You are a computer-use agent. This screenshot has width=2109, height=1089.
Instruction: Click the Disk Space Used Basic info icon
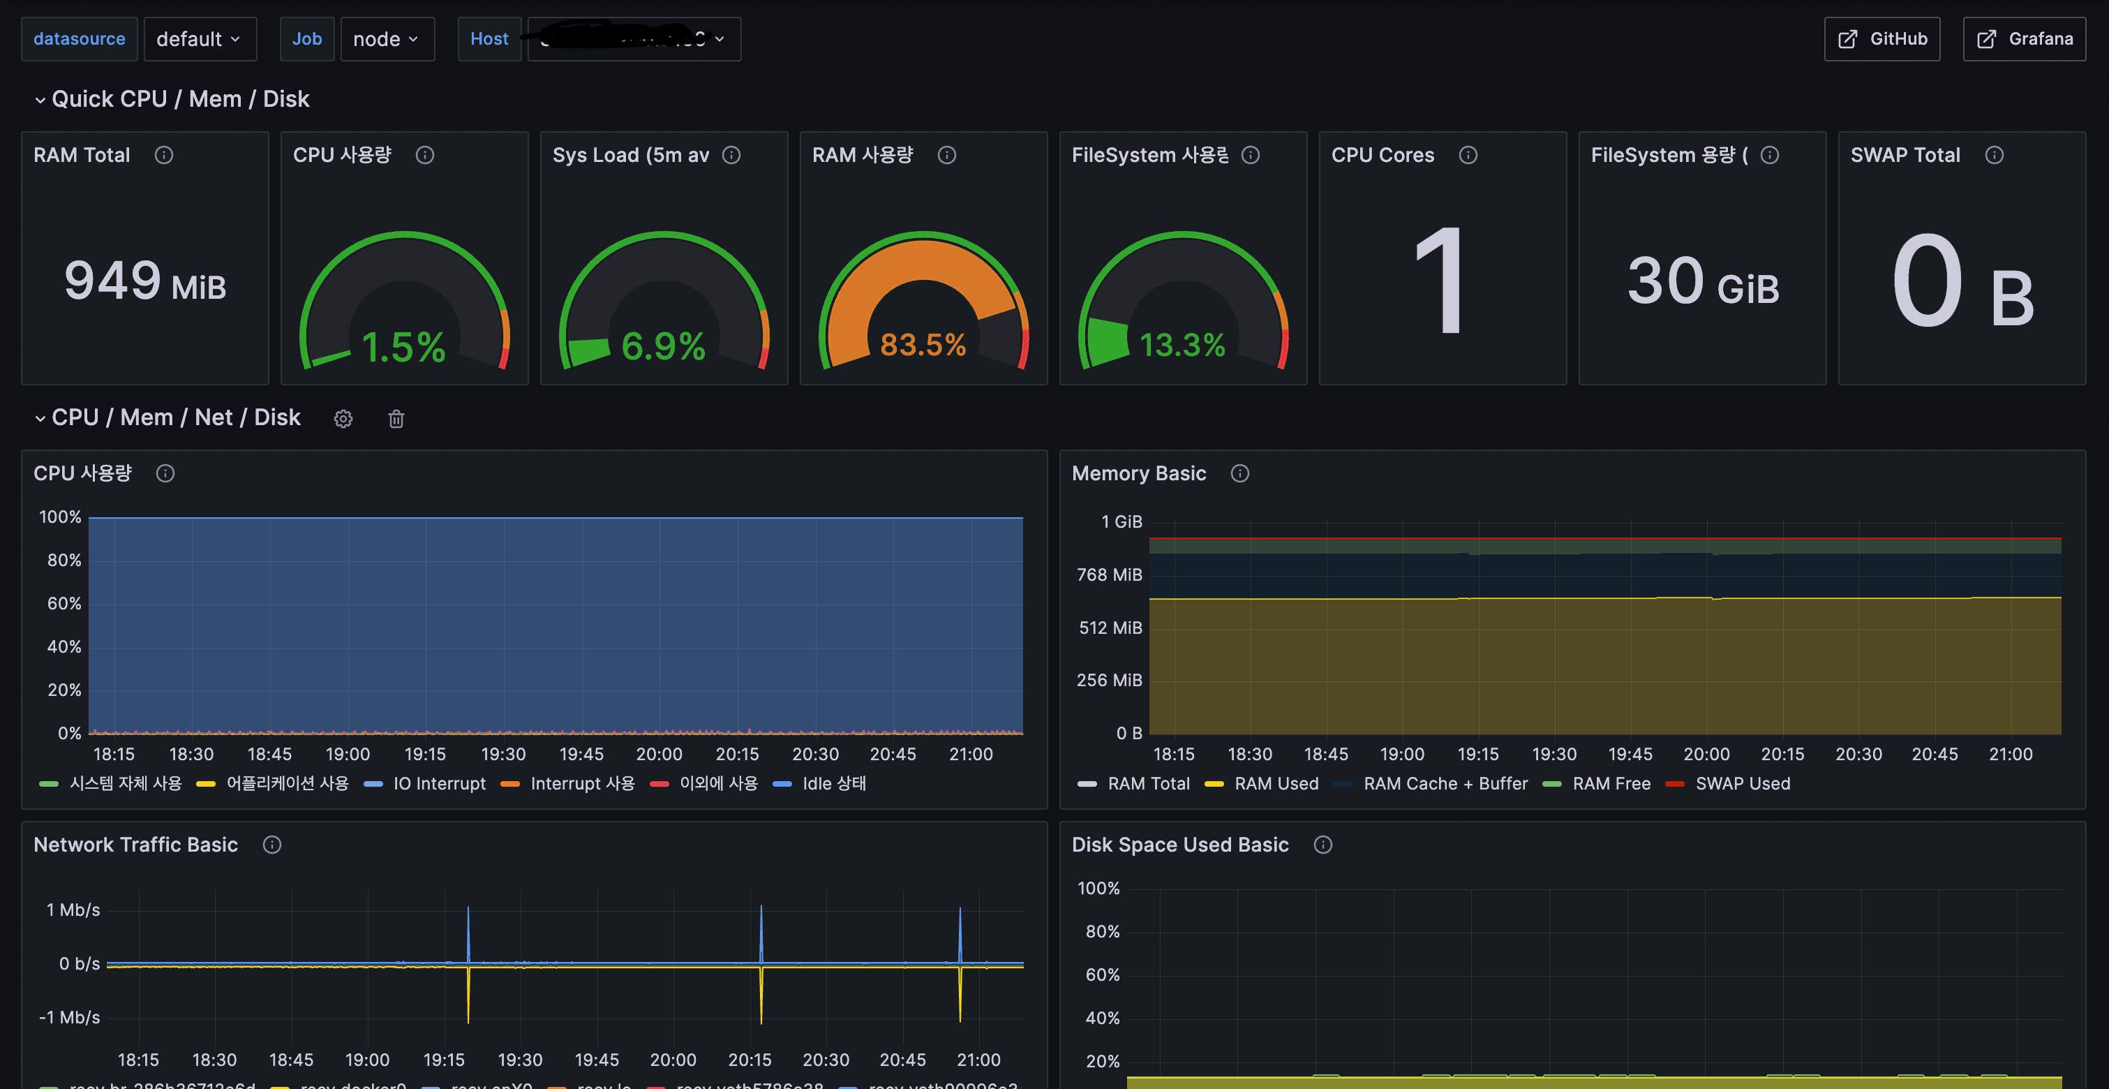[x=1322, y=844]
